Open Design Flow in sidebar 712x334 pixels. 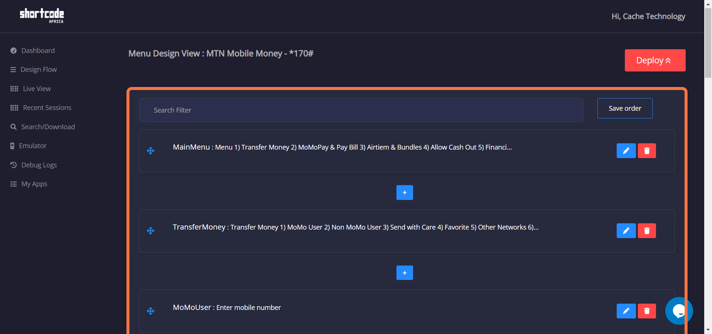[x=39, y=70]
